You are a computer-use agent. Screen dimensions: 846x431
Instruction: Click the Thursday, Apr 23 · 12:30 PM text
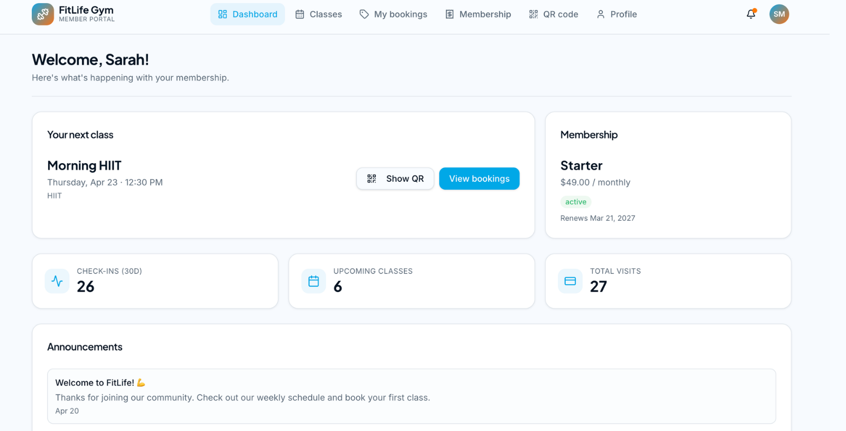tap(105, 182)
